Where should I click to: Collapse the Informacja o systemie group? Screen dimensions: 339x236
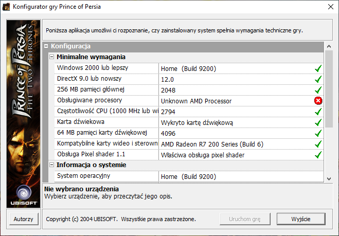(51, 165)
